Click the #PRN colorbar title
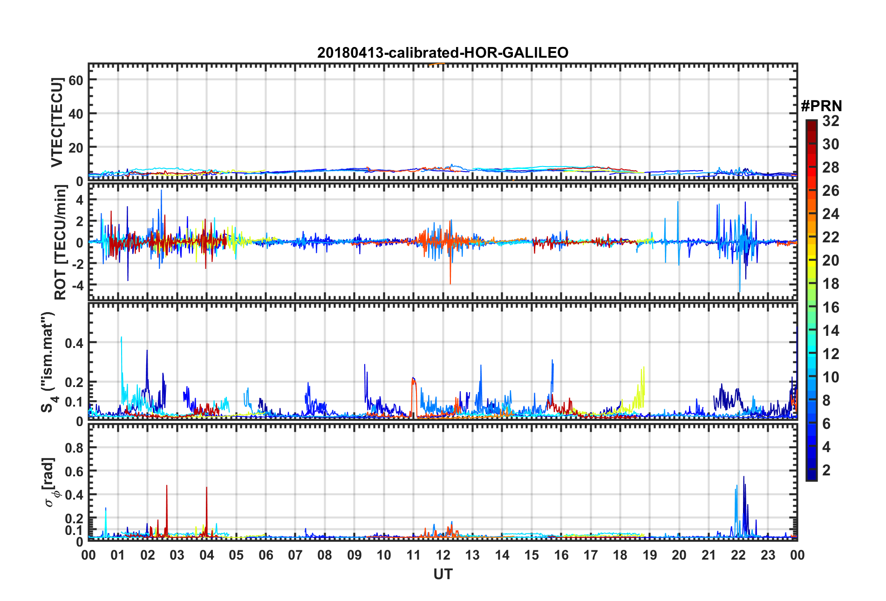Screen dimensions: 886x601 821,106
